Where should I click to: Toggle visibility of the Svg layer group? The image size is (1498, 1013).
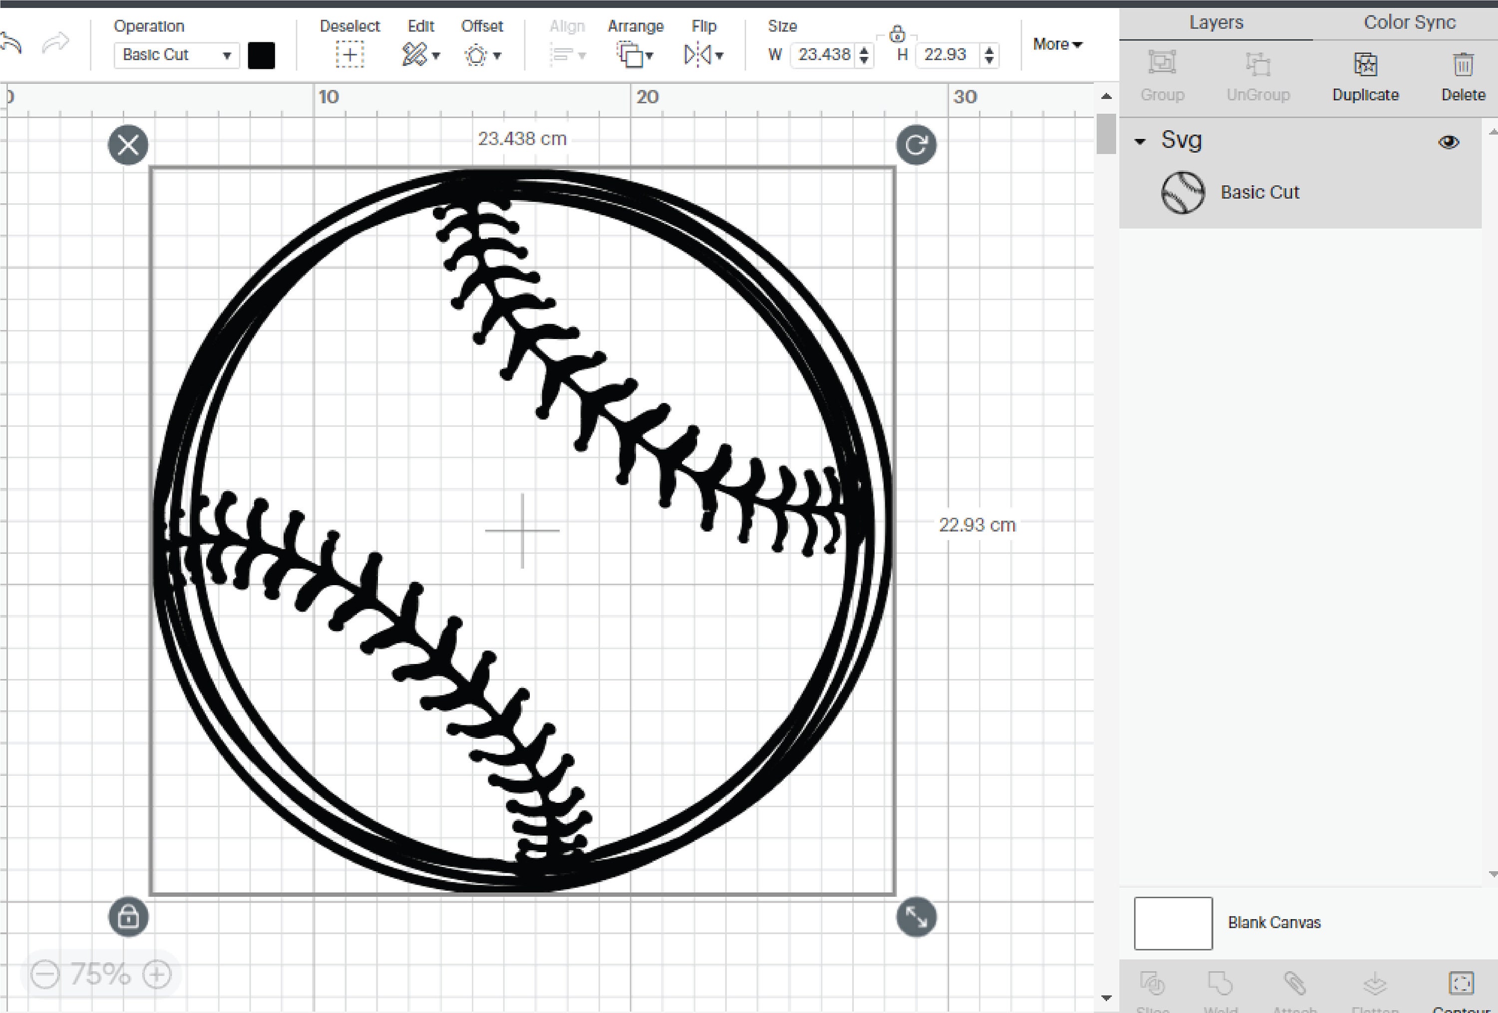point(1449,141)
